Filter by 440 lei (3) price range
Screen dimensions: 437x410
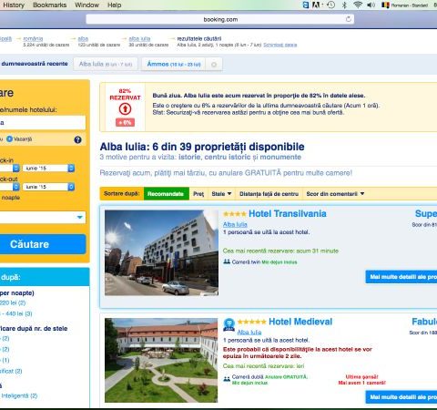coord(15,313)
